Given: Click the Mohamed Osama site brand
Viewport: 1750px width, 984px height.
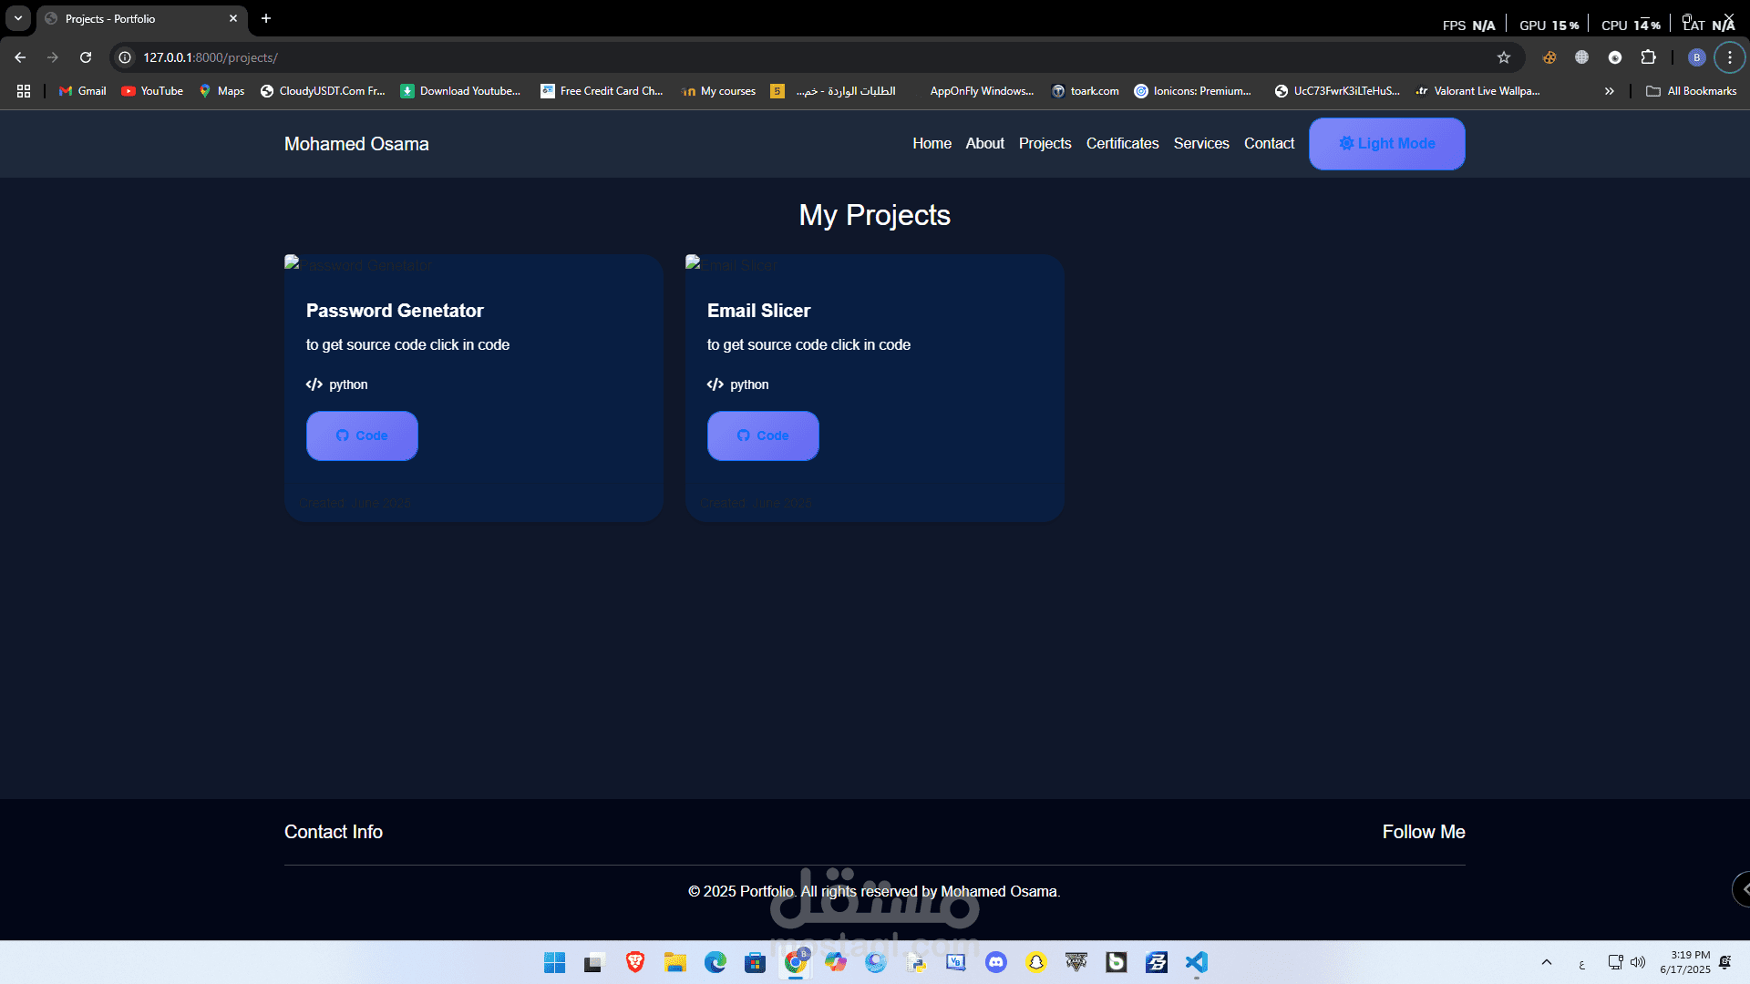Looking at the screenshot, I should pyautogui.click(x=356, y=144).
